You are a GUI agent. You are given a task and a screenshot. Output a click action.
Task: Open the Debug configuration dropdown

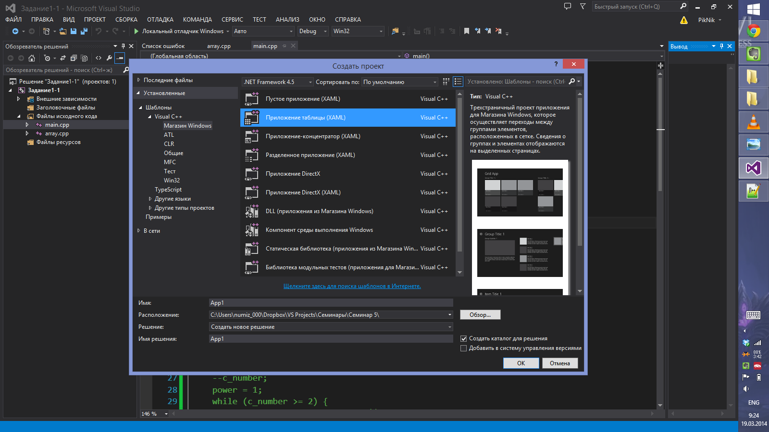click(x=313, y=31)
